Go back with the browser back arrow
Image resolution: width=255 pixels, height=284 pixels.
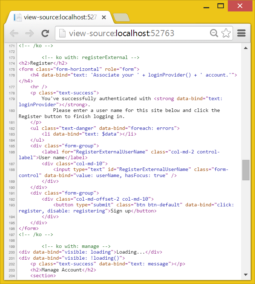click(14, 33)
